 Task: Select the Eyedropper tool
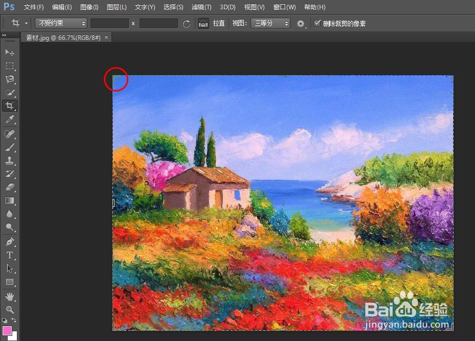10,119
